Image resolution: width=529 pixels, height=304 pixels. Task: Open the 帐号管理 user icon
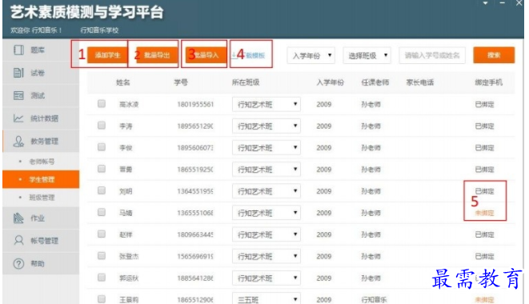(x=18, y=241)
